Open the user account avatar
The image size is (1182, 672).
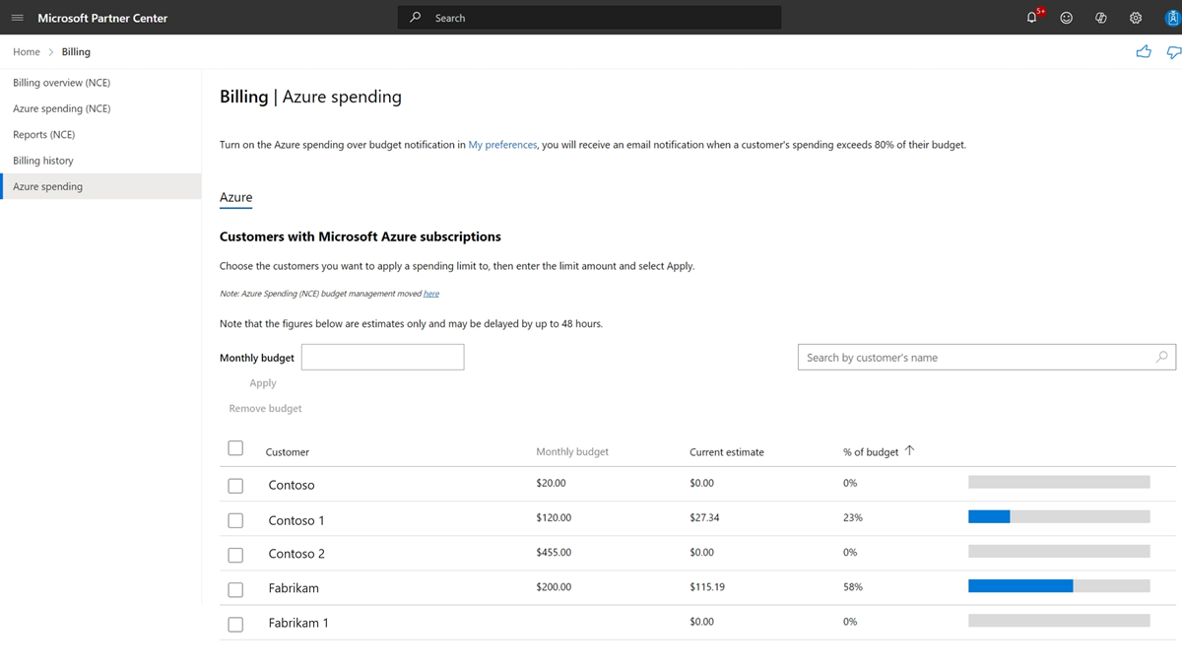click(x=1169, y=18)
